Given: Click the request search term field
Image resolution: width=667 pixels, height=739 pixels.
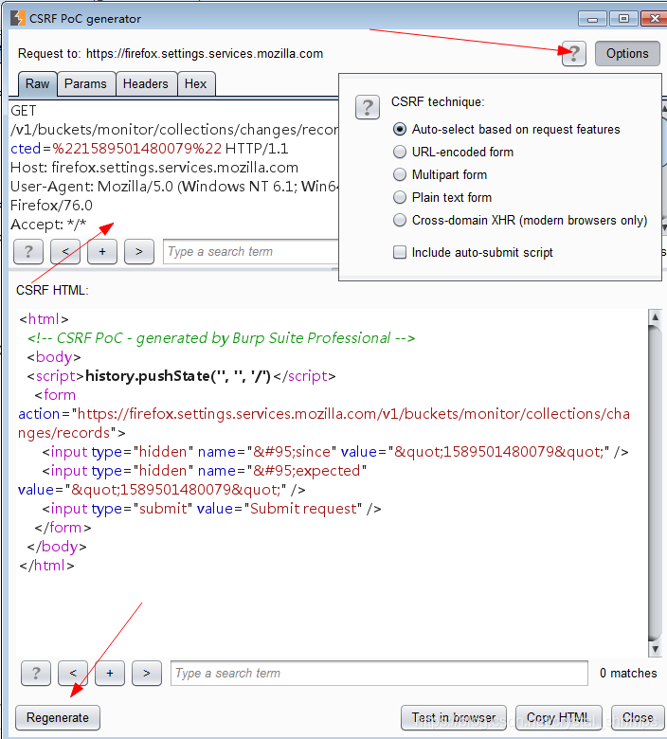Looking at the screenshot, I should pyautogui.click(x=251, y=252).
